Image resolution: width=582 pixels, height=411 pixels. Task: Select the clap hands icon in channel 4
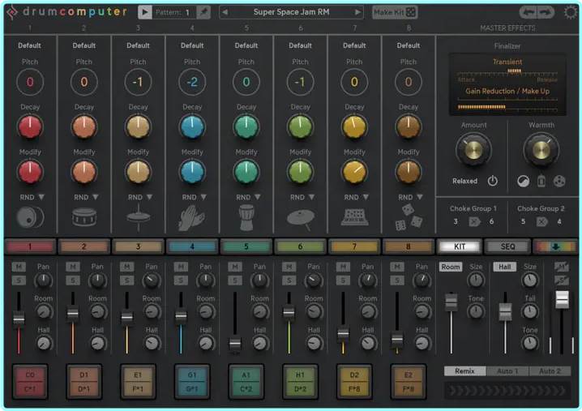click(191, 218)
